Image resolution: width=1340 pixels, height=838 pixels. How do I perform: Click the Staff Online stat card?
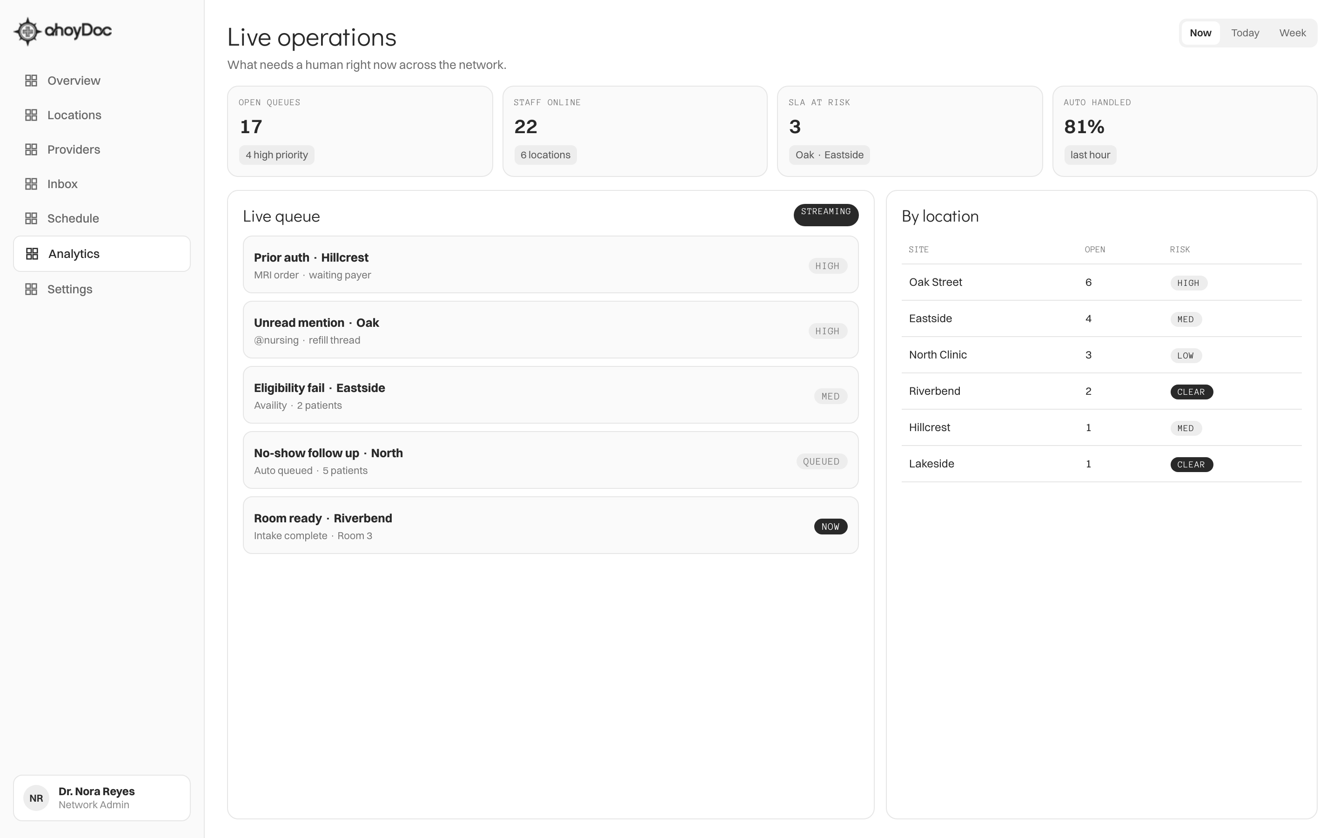pyautogui.click(x=635, y=131)
